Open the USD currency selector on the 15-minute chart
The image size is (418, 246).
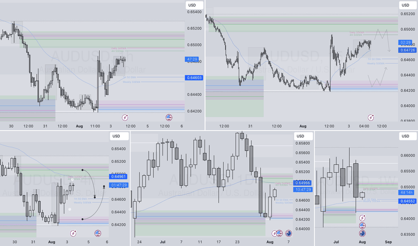408,5
